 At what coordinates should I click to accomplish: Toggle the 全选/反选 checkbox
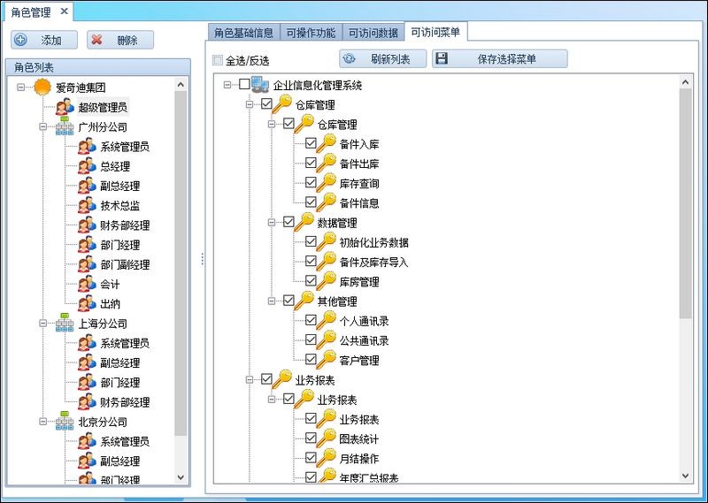(218, 60)
